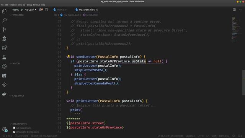Click shipLetterCanadaPost() on line 71
Viewport: 245px width, 138px height.
(97, 84)
